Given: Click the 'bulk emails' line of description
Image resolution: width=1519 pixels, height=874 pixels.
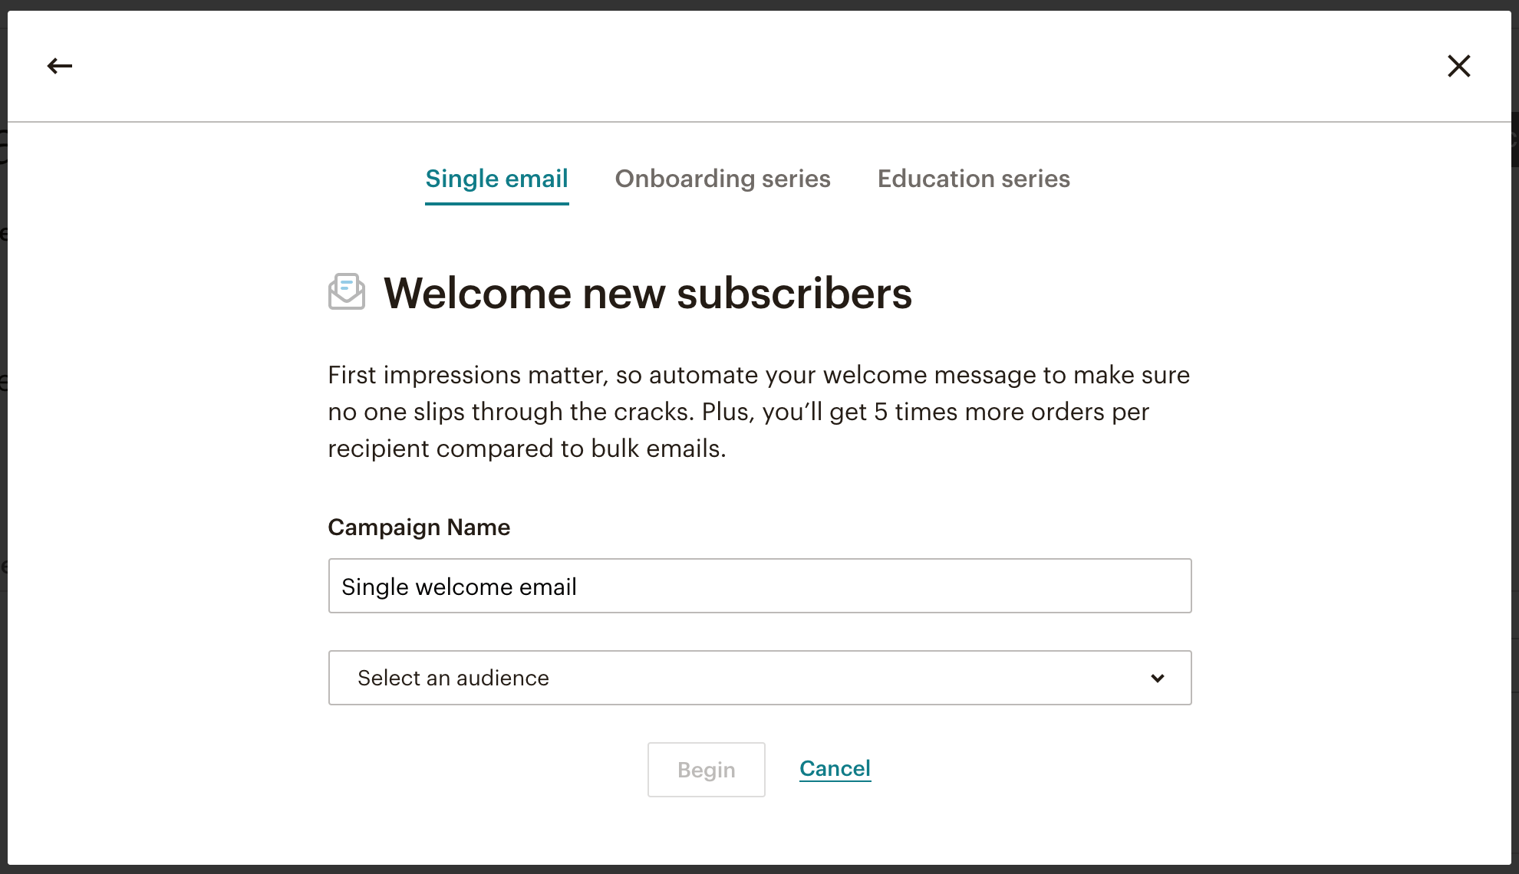Looking at the screenshot, I should (x=527, y=449).
